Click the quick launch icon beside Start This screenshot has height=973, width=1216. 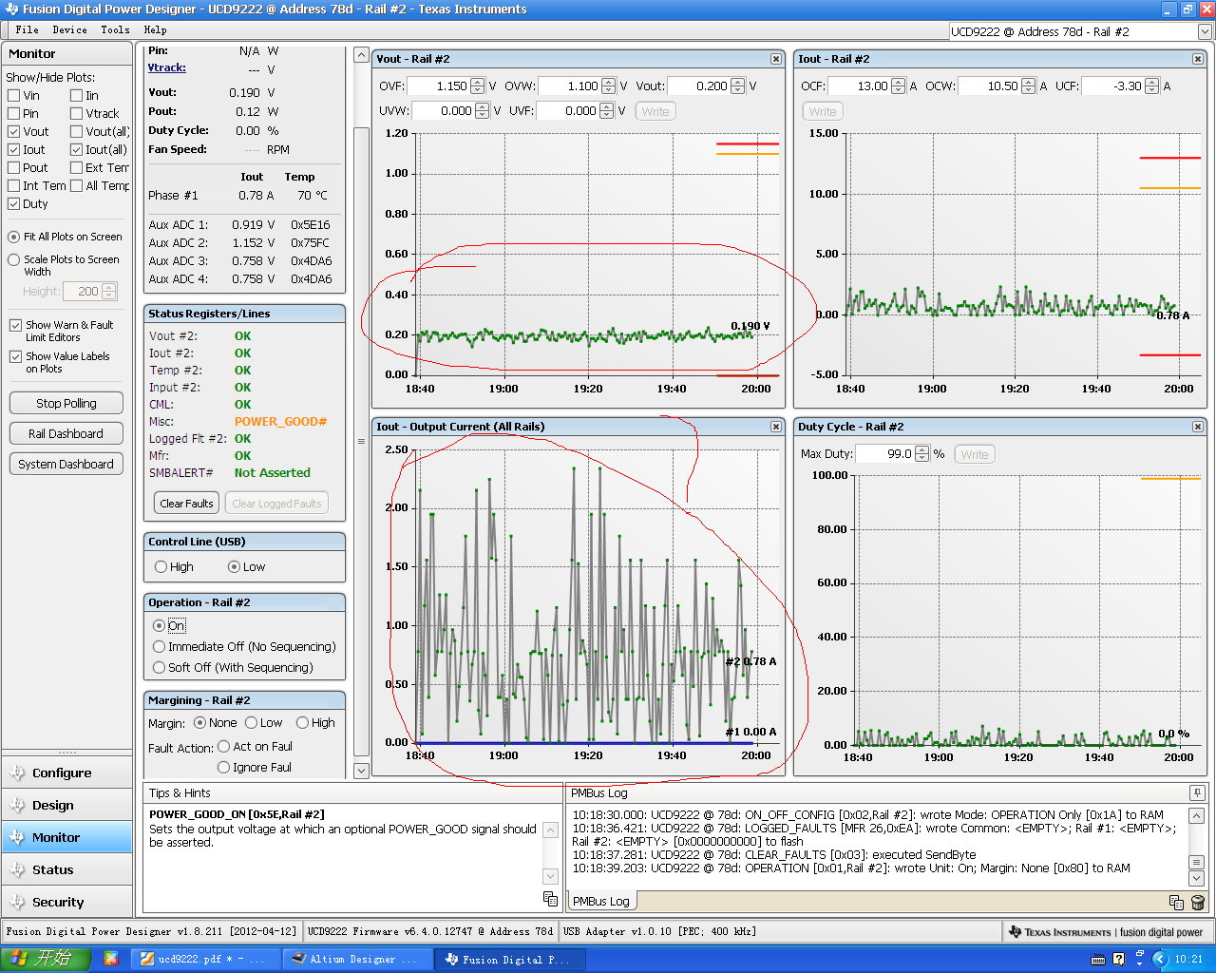(111, 959)
